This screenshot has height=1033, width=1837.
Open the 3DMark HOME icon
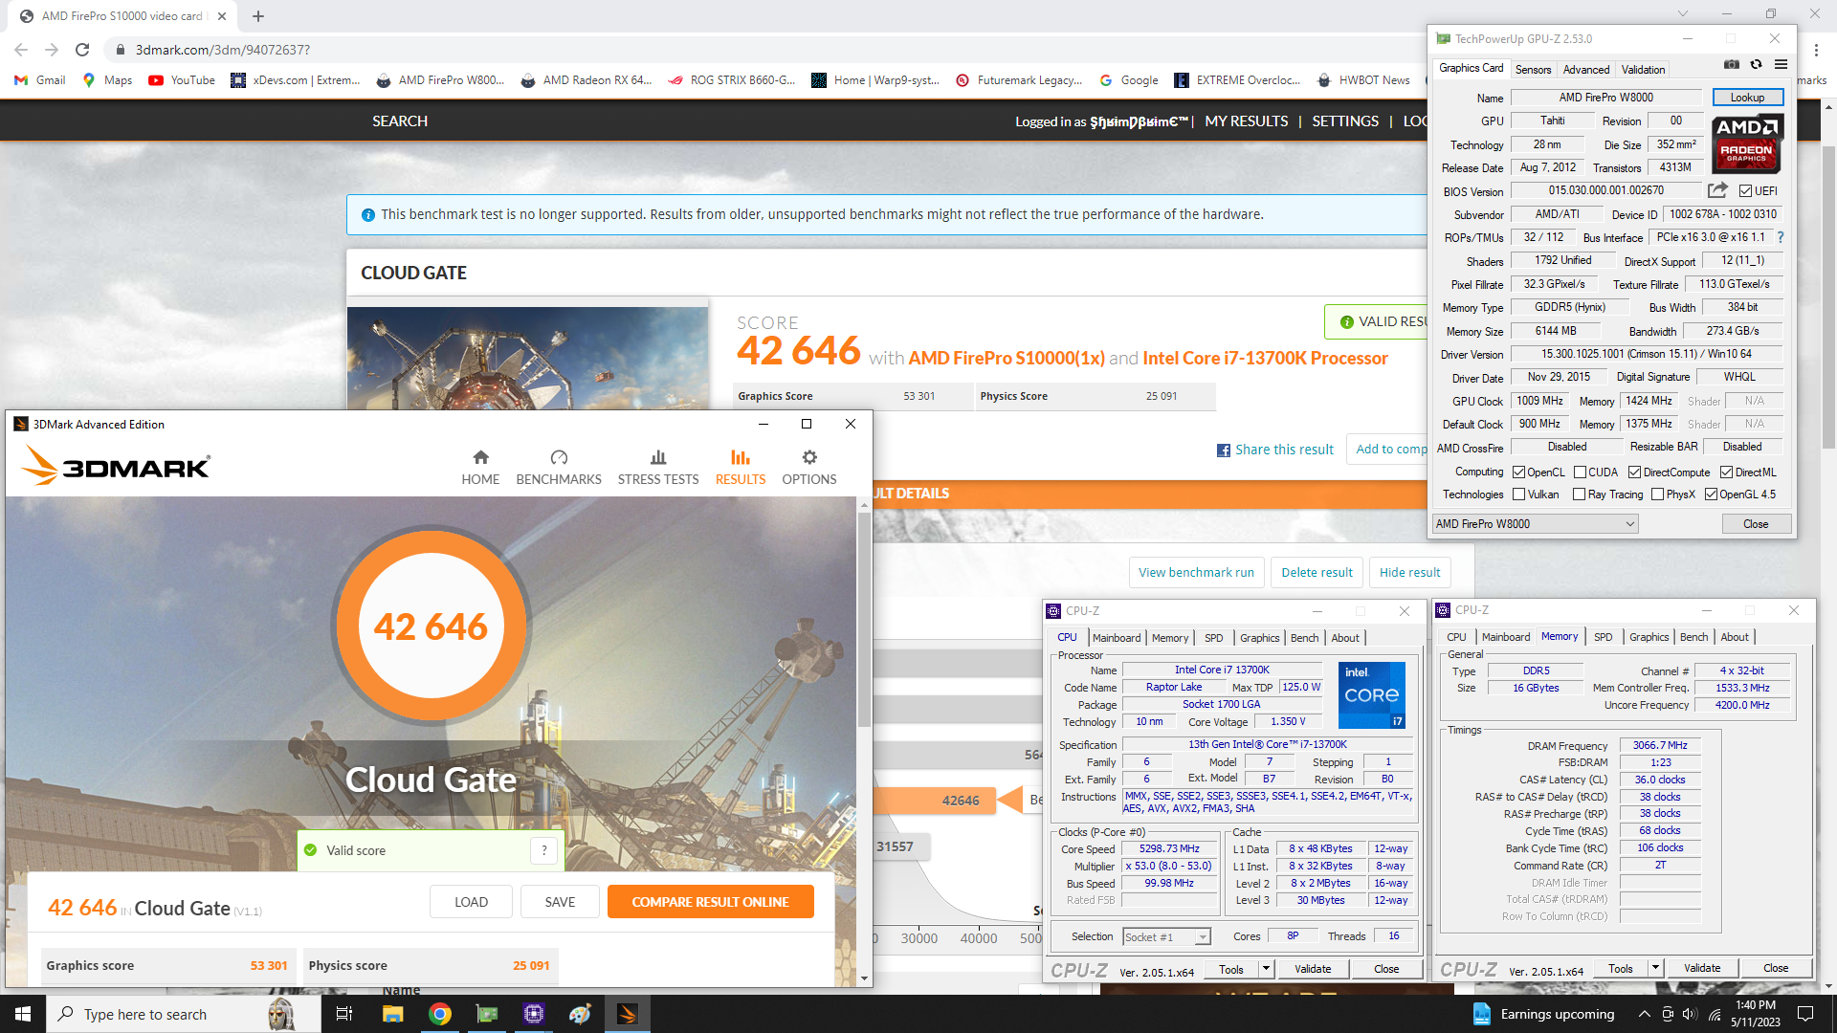click(480, 458)
